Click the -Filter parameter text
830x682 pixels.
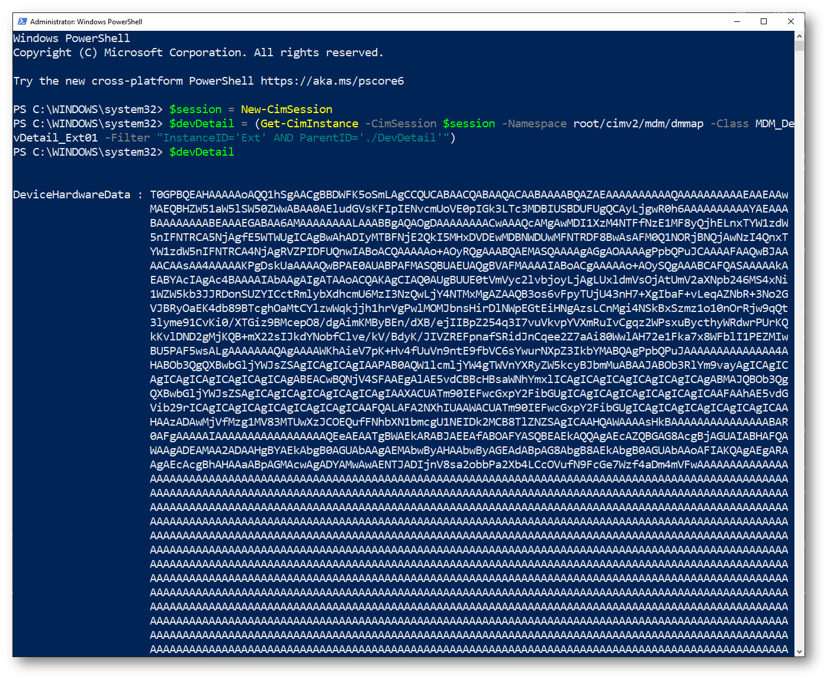(x=127, y=138)
